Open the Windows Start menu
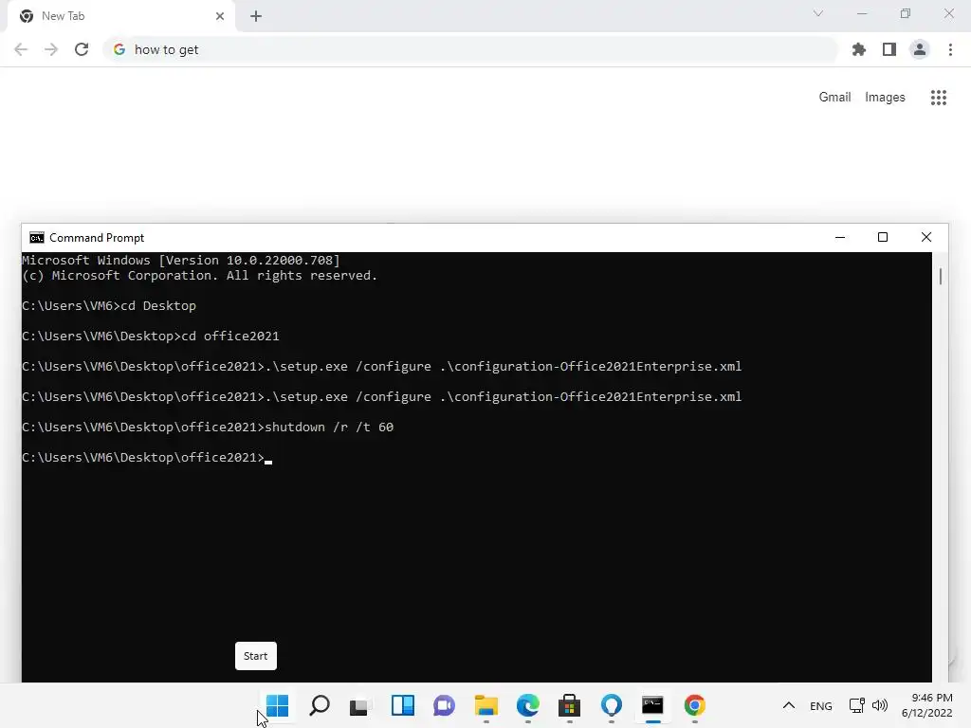The height and width of the screenshot is (728, 971). (277, 705)
